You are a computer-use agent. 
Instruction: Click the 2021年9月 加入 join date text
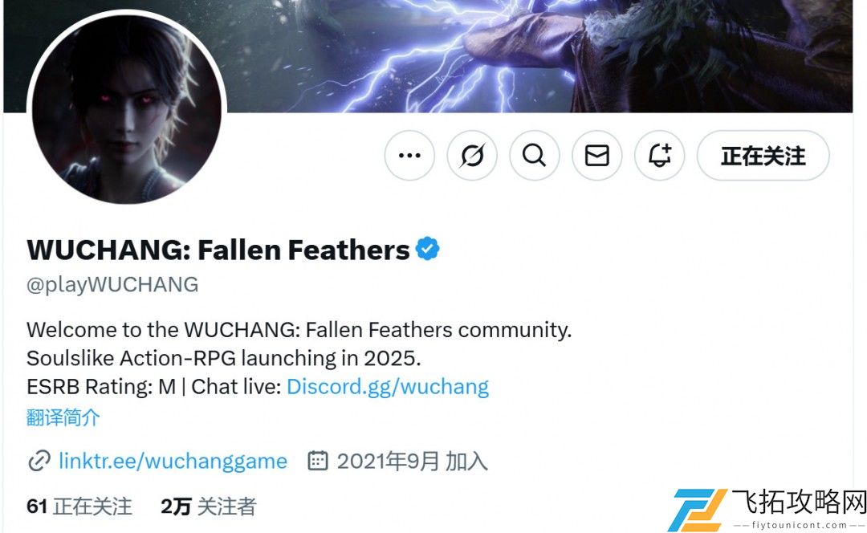(413, 461)
